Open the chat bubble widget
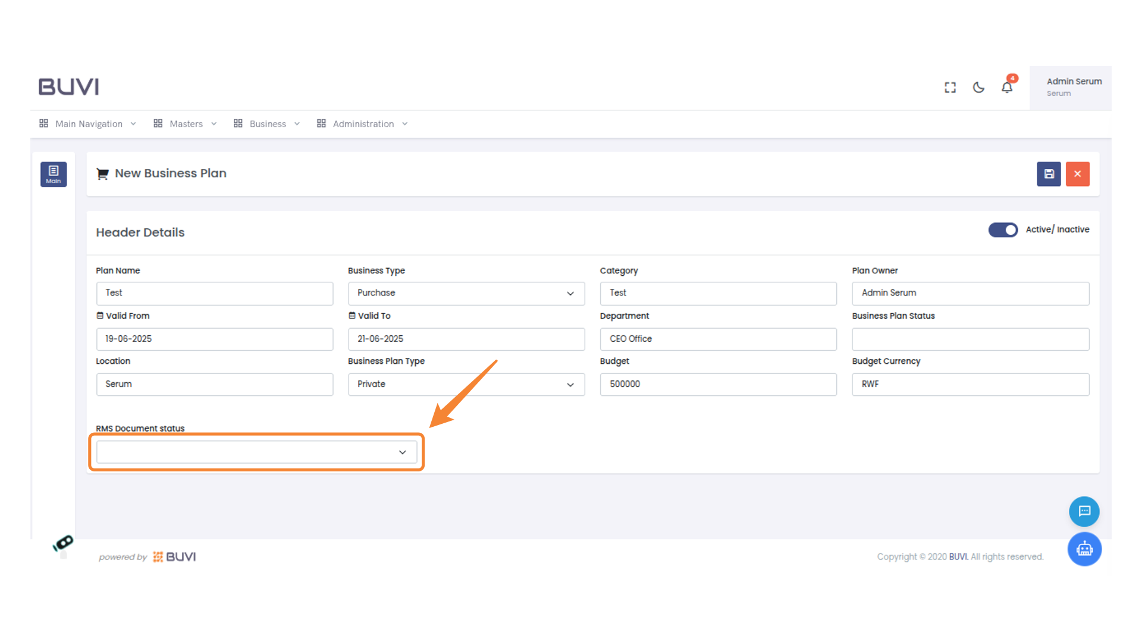 1084,511
